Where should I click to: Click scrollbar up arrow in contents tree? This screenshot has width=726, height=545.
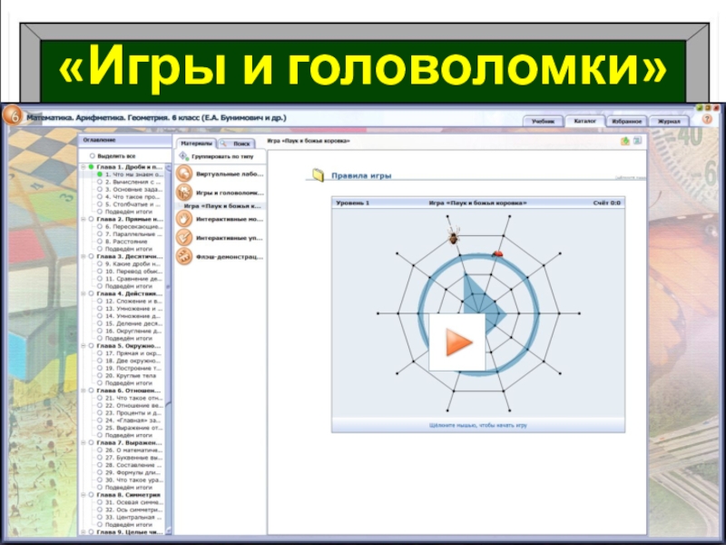(x=169, y=167)
